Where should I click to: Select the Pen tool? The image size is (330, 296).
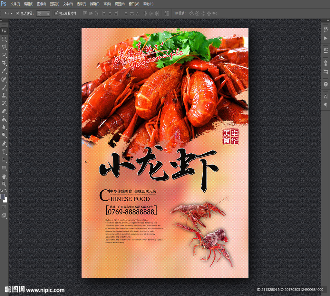[x=4, y=144]
